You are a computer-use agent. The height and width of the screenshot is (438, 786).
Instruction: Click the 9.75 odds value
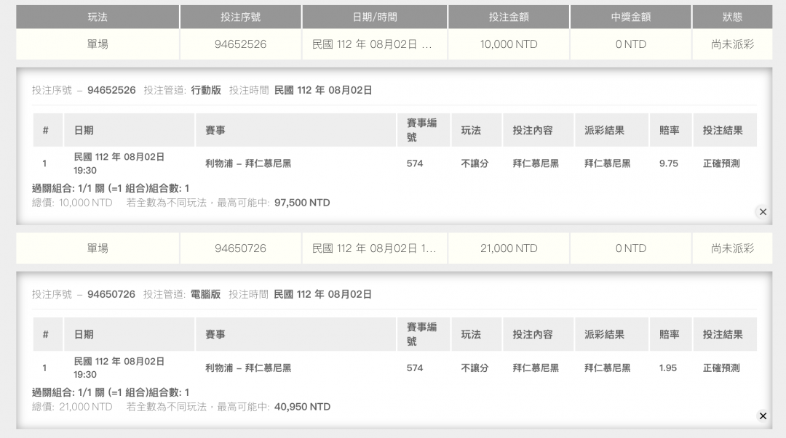pos(668,163)
